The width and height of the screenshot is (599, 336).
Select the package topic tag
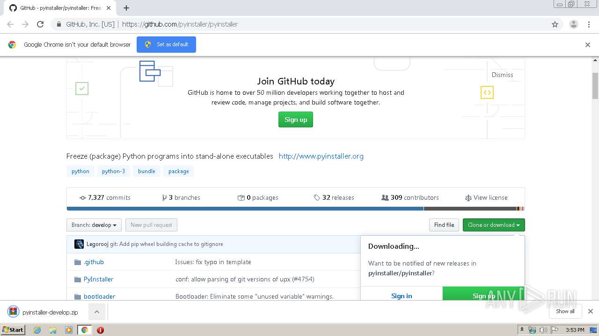click(179, 171)
